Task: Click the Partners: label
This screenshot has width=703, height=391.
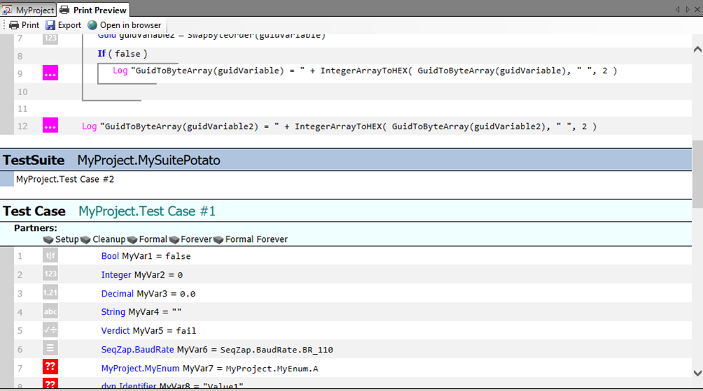Action: point(36,228)
